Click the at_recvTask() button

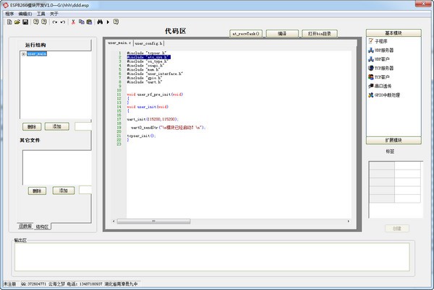tap(246, 34)
